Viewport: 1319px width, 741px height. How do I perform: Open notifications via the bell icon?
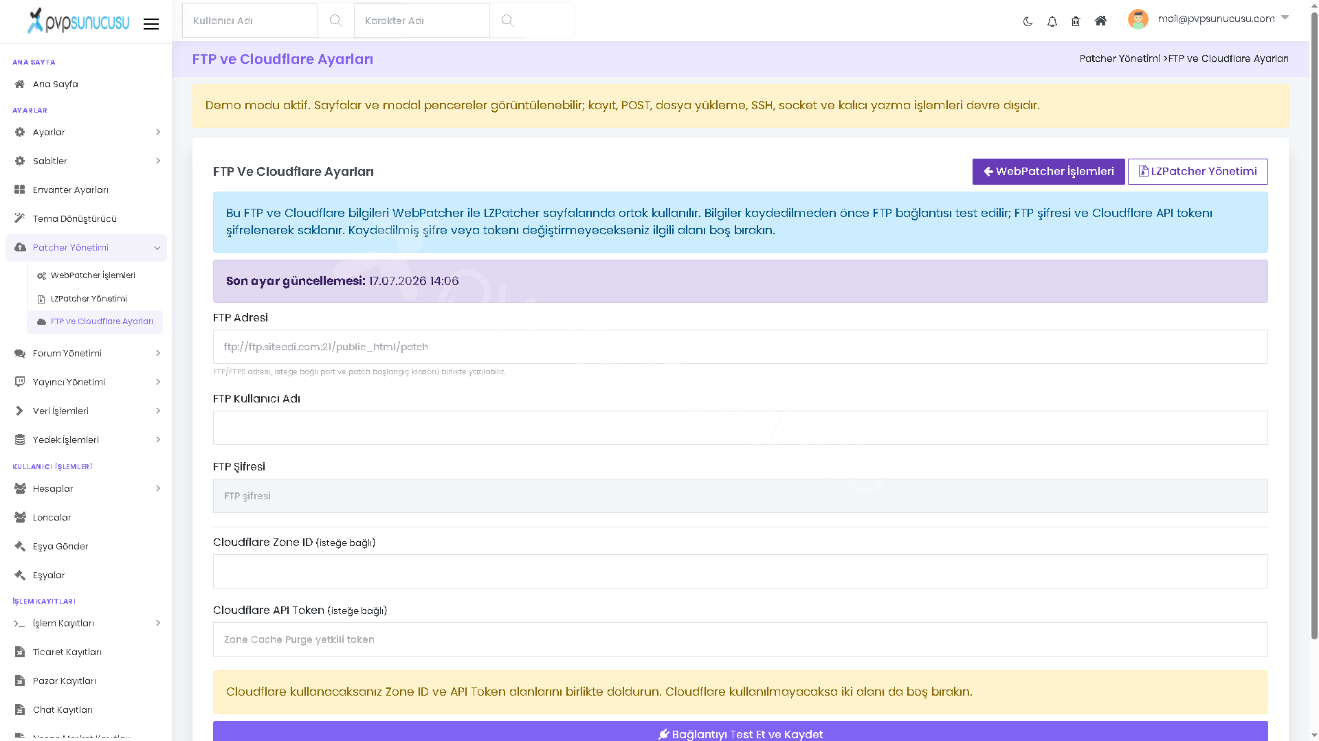1052,21
